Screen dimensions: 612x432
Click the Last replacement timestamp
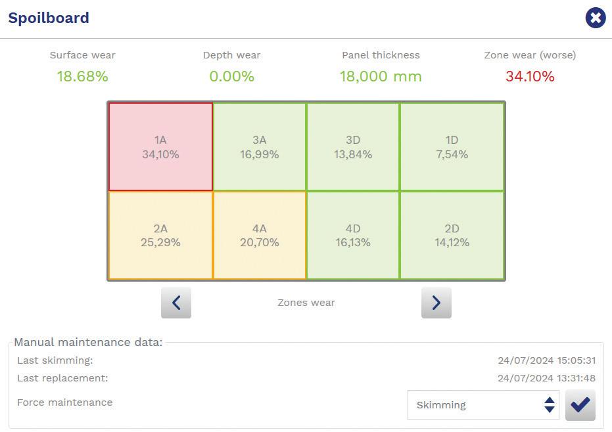(x=546, y=378)
